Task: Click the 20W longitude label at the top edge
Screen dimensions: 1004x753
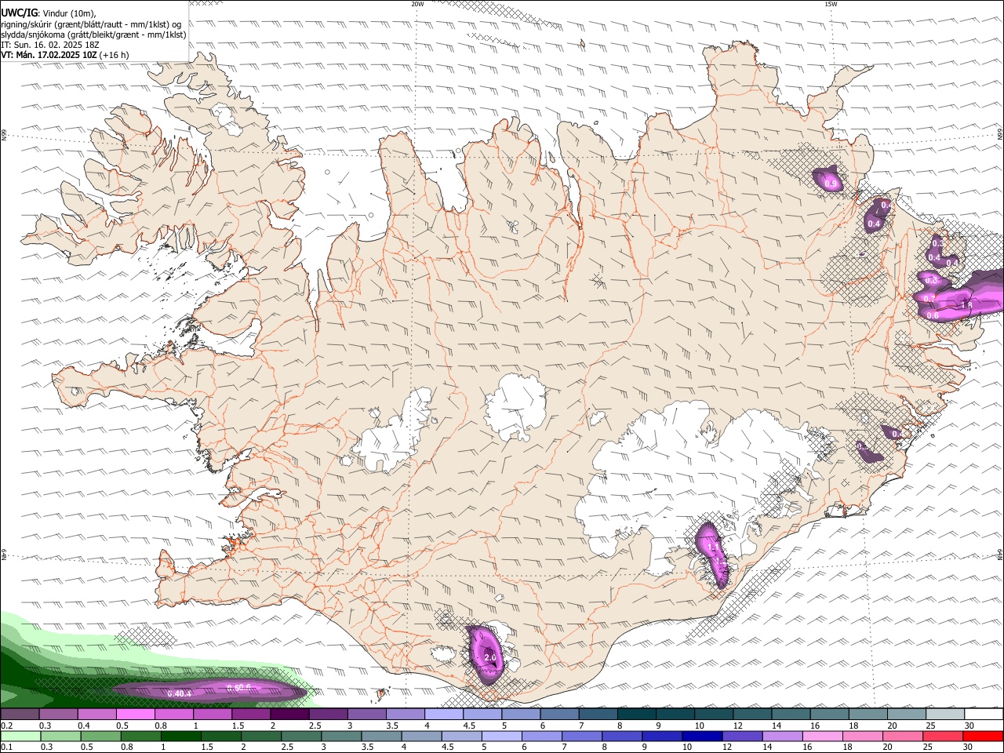Action: click(417, 4)
